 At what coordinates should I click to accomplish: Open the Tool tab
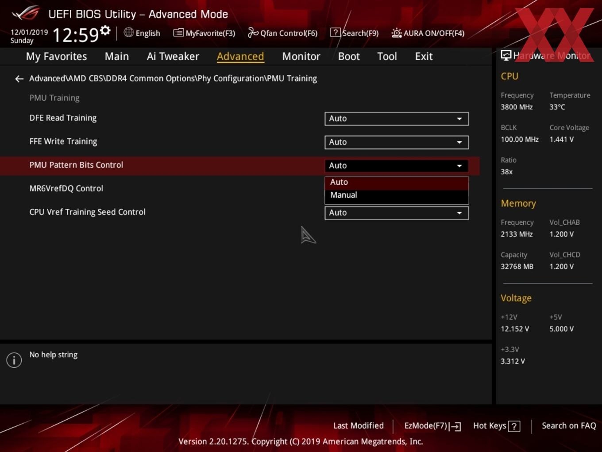387,56
